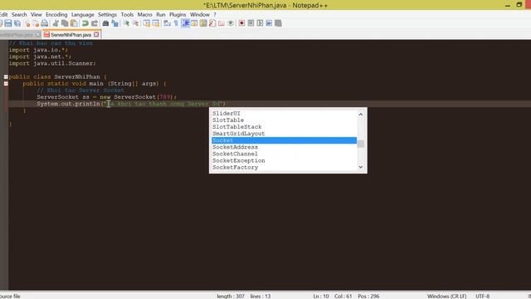This screenshot has height=299, width=531.
Task: Choose SliderUI from the autocomplete list
Action: pos(284,113)
